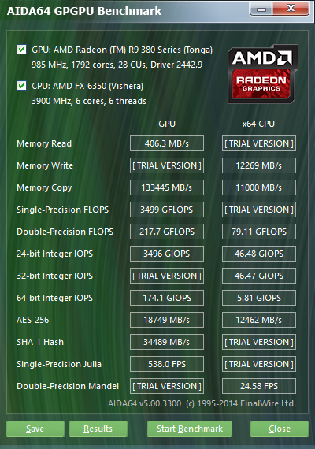Toggle the CPU AMD FX-6350 checkbox

(x=22, y=86)
